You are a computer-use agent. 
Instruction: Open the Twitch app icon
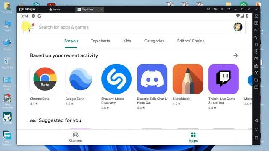[x=223, y=79]
